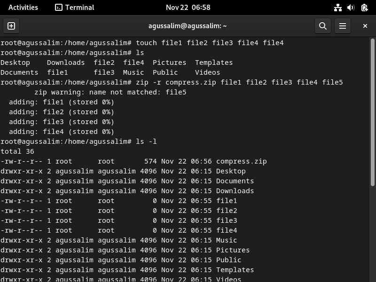Click the file4 row in listing
Viewport: 376px width, 282px height.
click(119, 230)
